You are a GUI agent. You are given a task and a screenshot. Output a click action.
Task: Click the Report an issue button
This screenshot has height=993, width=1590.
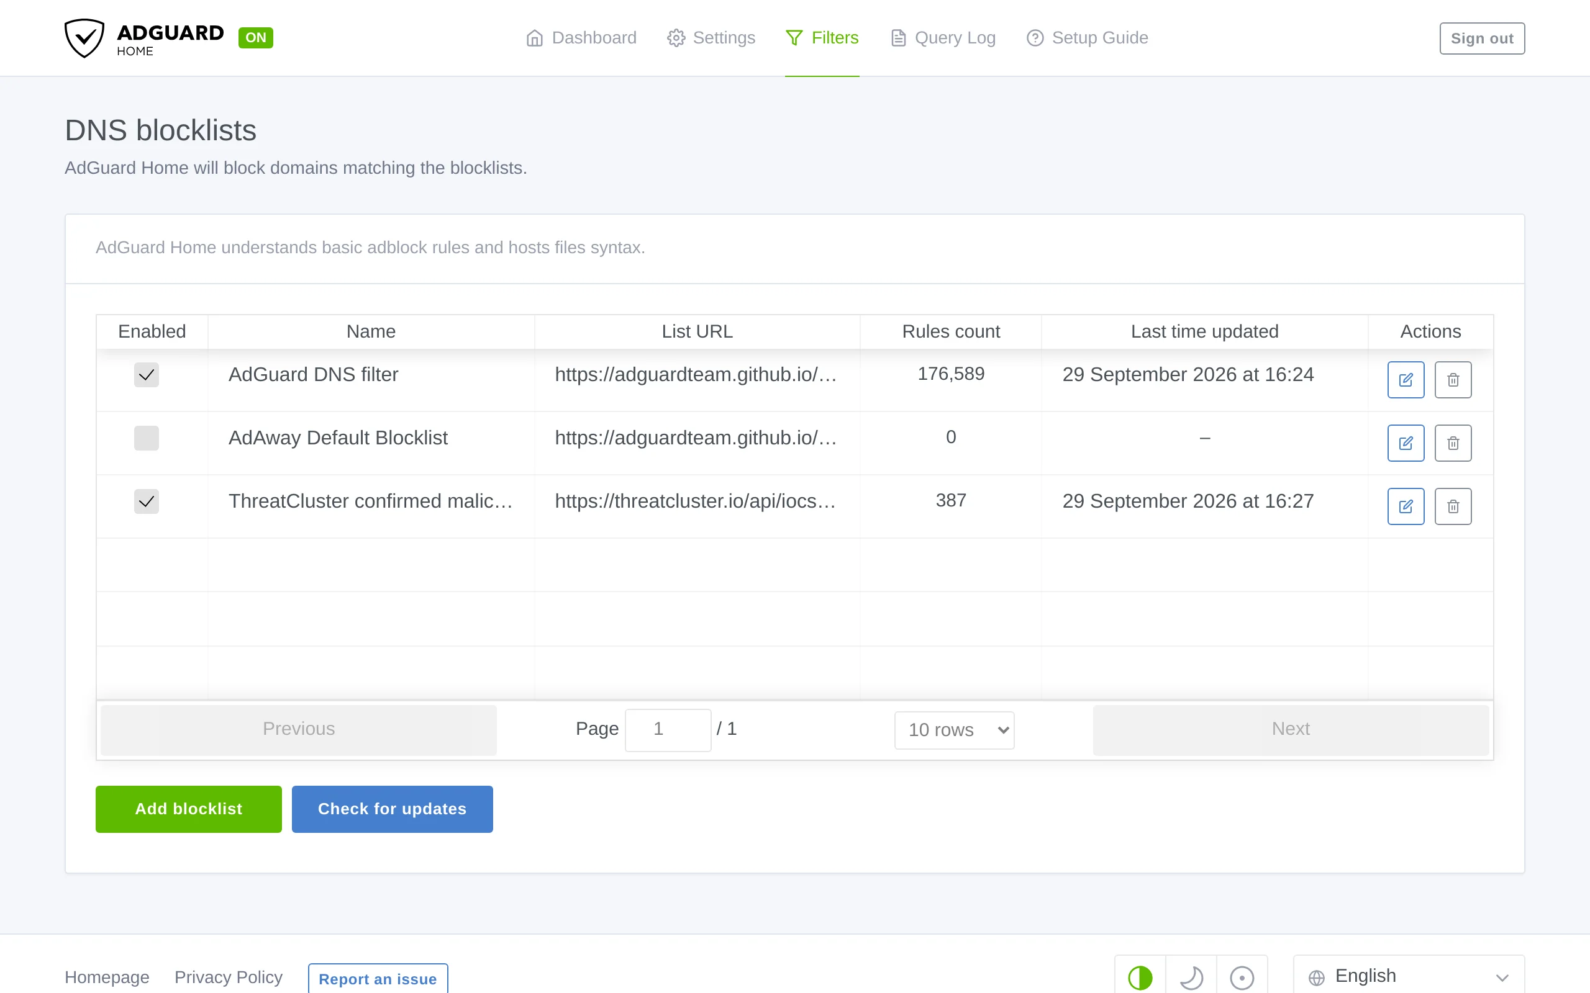[x=378, y=979]
